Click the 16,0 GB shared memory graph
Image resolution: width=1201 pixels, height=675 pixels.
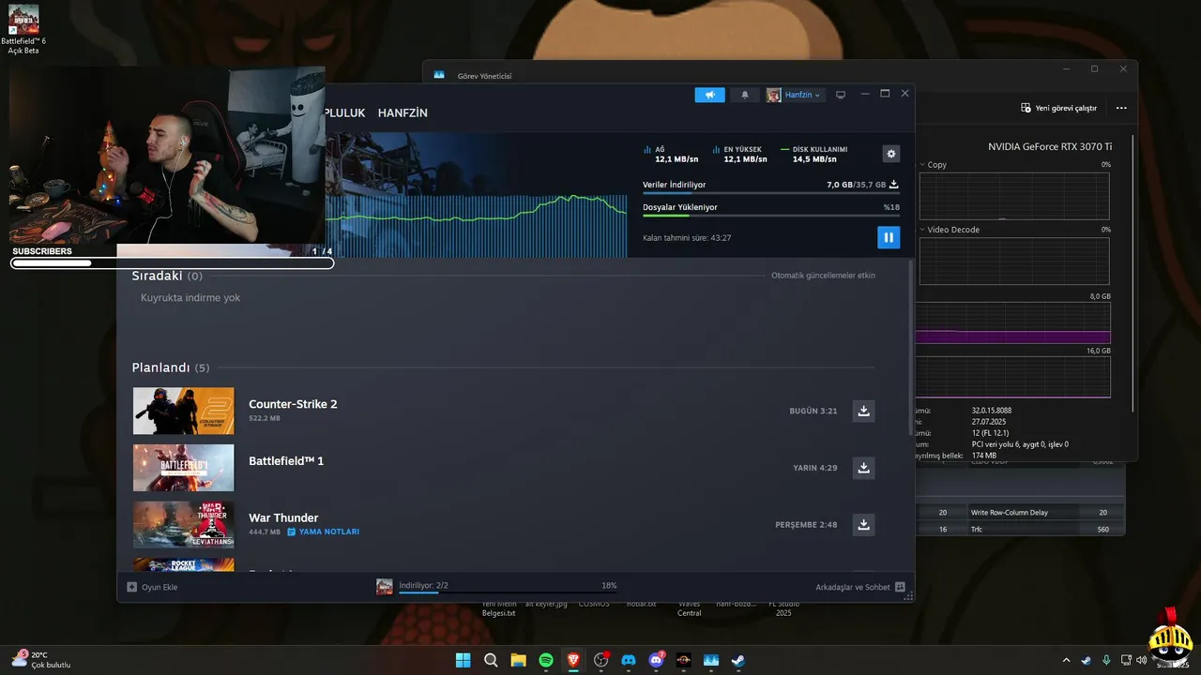[x=1014, y=377]
